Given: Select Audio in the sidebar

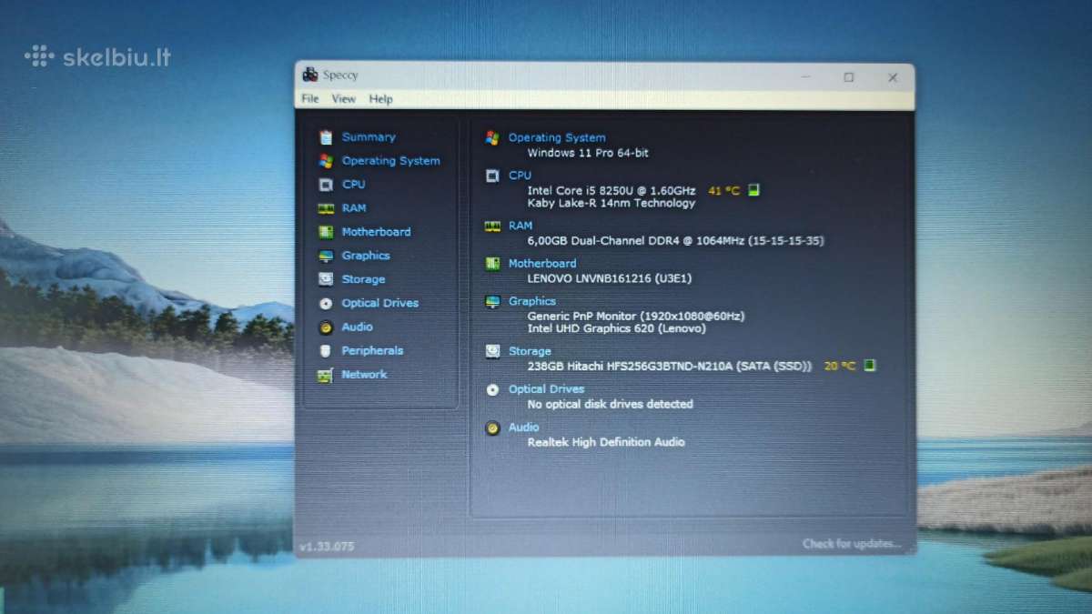Looking at the screenshot, I should 358,327.
